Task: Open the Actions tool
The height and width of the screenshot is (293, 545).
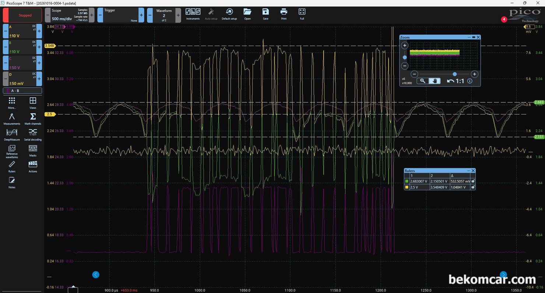Action: click(x=33, y=166)
